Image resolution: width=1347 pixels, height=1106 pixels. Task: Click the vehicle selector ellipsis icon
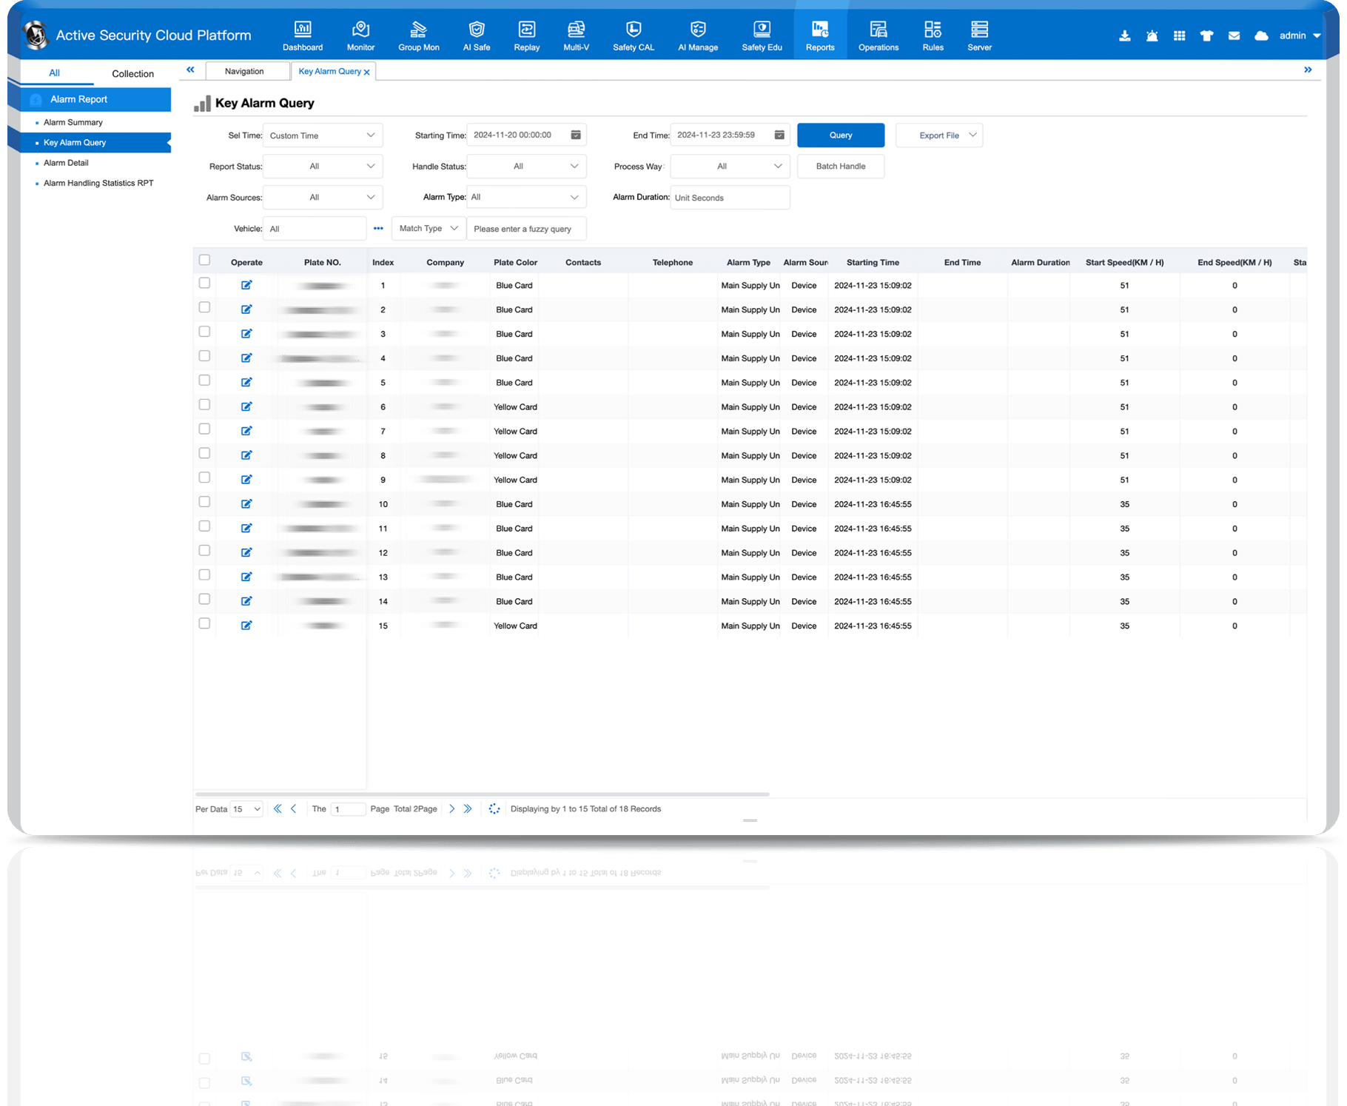(x=378, y=229)
